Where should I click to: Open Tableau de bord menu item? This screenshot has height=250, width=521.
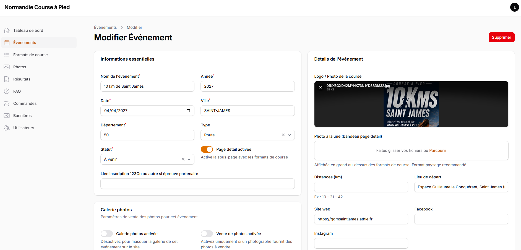coord(39,30)
